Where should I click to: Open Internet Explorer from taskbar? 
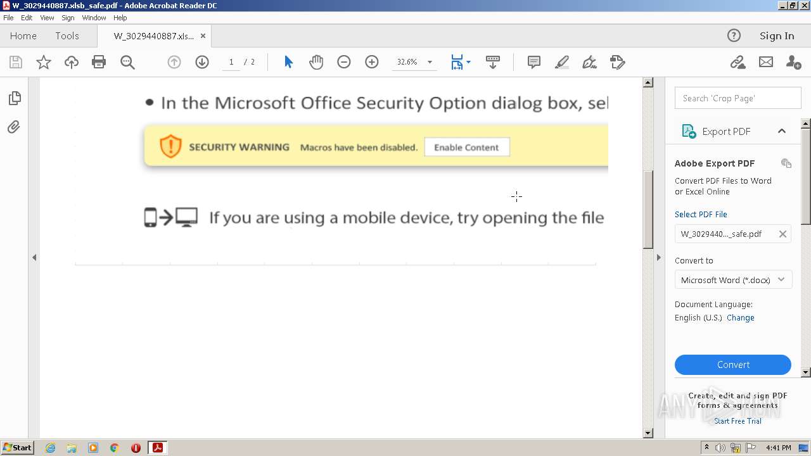[x=50, y=448]
